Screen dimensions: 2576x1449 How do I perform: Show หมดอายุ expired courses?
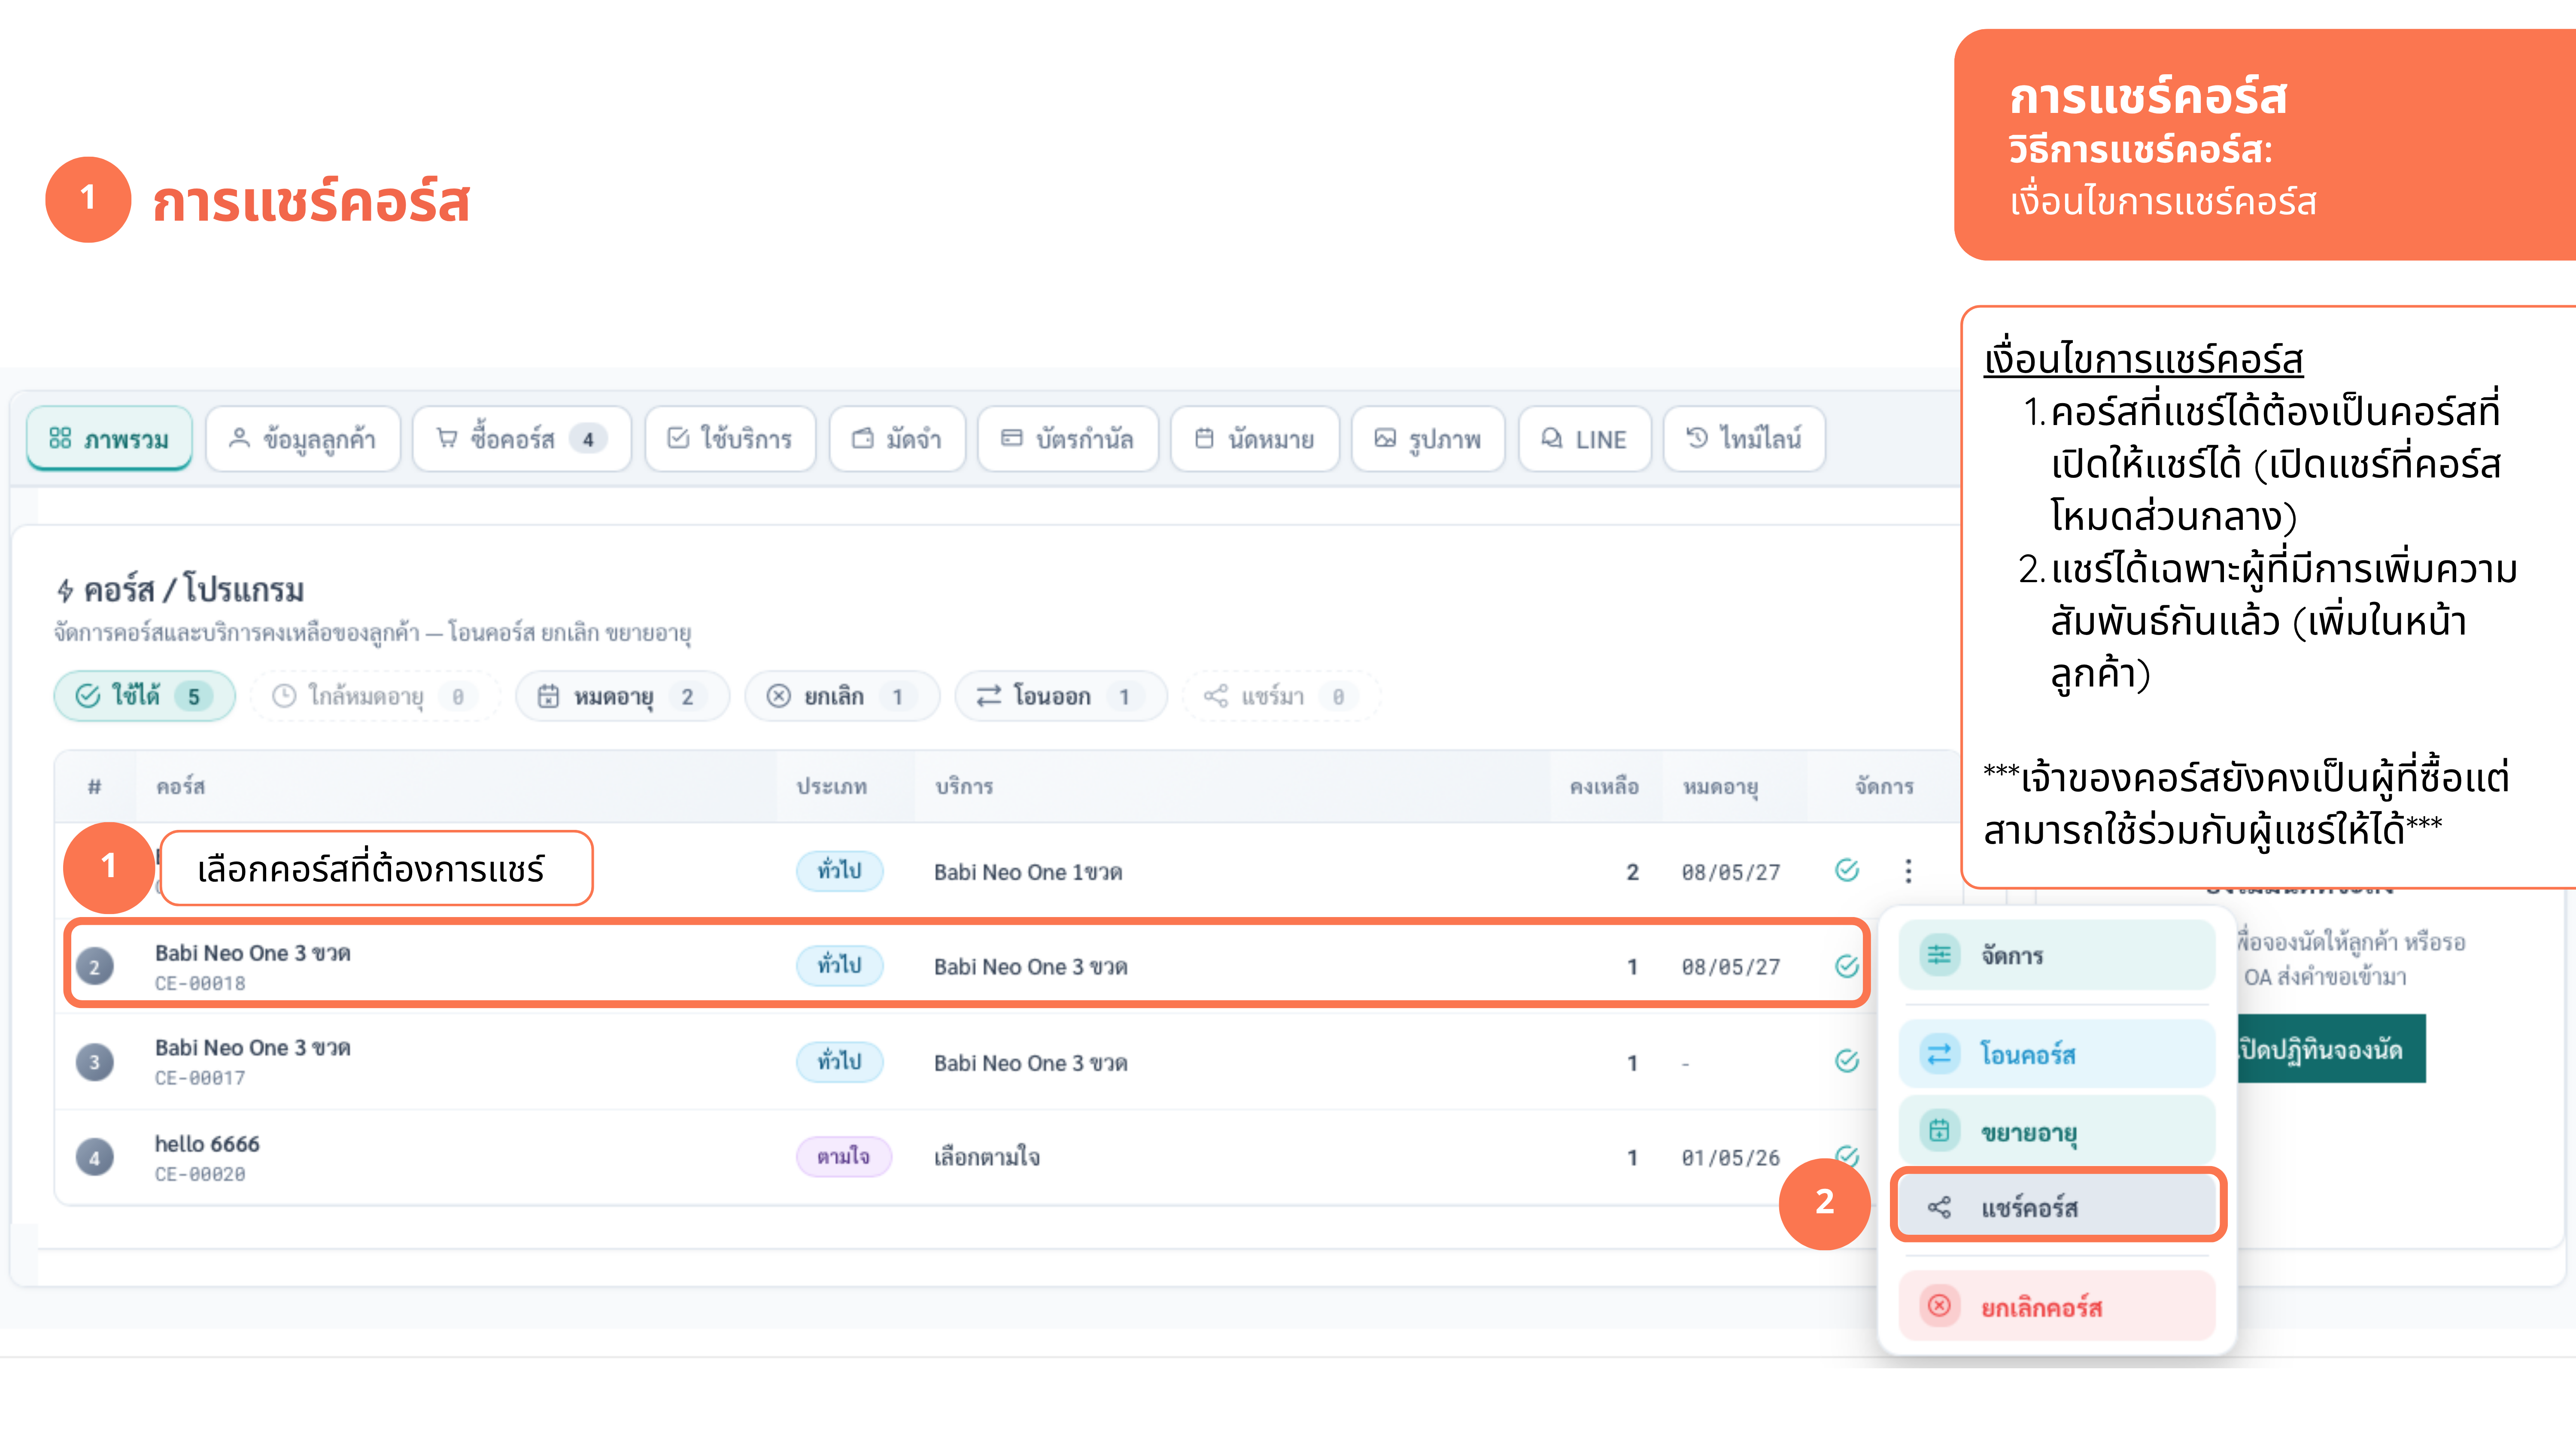coord(622,696)
